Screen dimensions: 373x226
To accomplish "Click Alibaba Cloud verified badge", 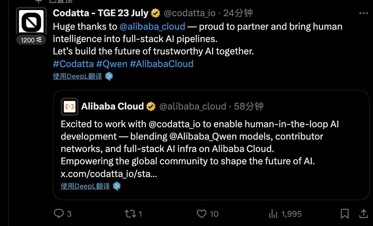I will click(151, 106).
